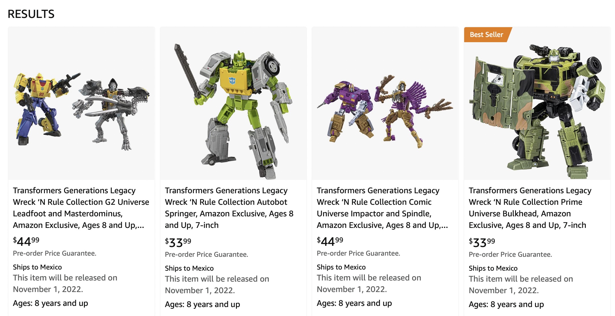Screen dimensions: 615x316
Task: Open the Prime Universe Bulkhead title link
Action: [530, 208]
